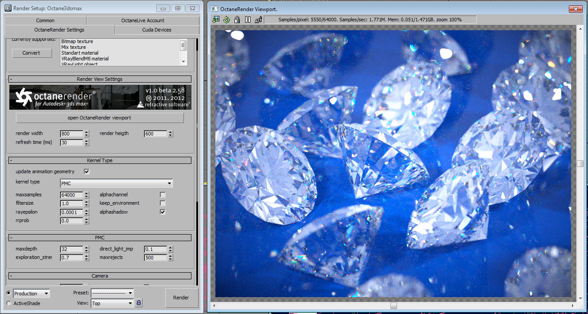Disable the alphashadow checkbox
The image size is (588, 314).
point(163,212)
